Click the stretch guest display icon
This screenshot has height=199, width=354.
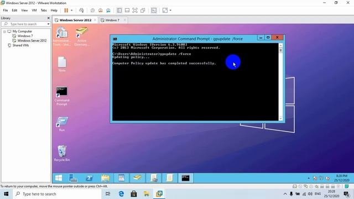(165, 11)
